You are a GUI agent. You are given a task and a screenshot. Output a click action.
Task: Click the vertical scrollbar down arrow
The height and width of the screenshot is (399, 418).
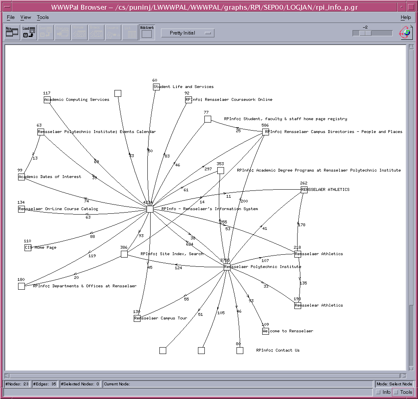(411, 368)
